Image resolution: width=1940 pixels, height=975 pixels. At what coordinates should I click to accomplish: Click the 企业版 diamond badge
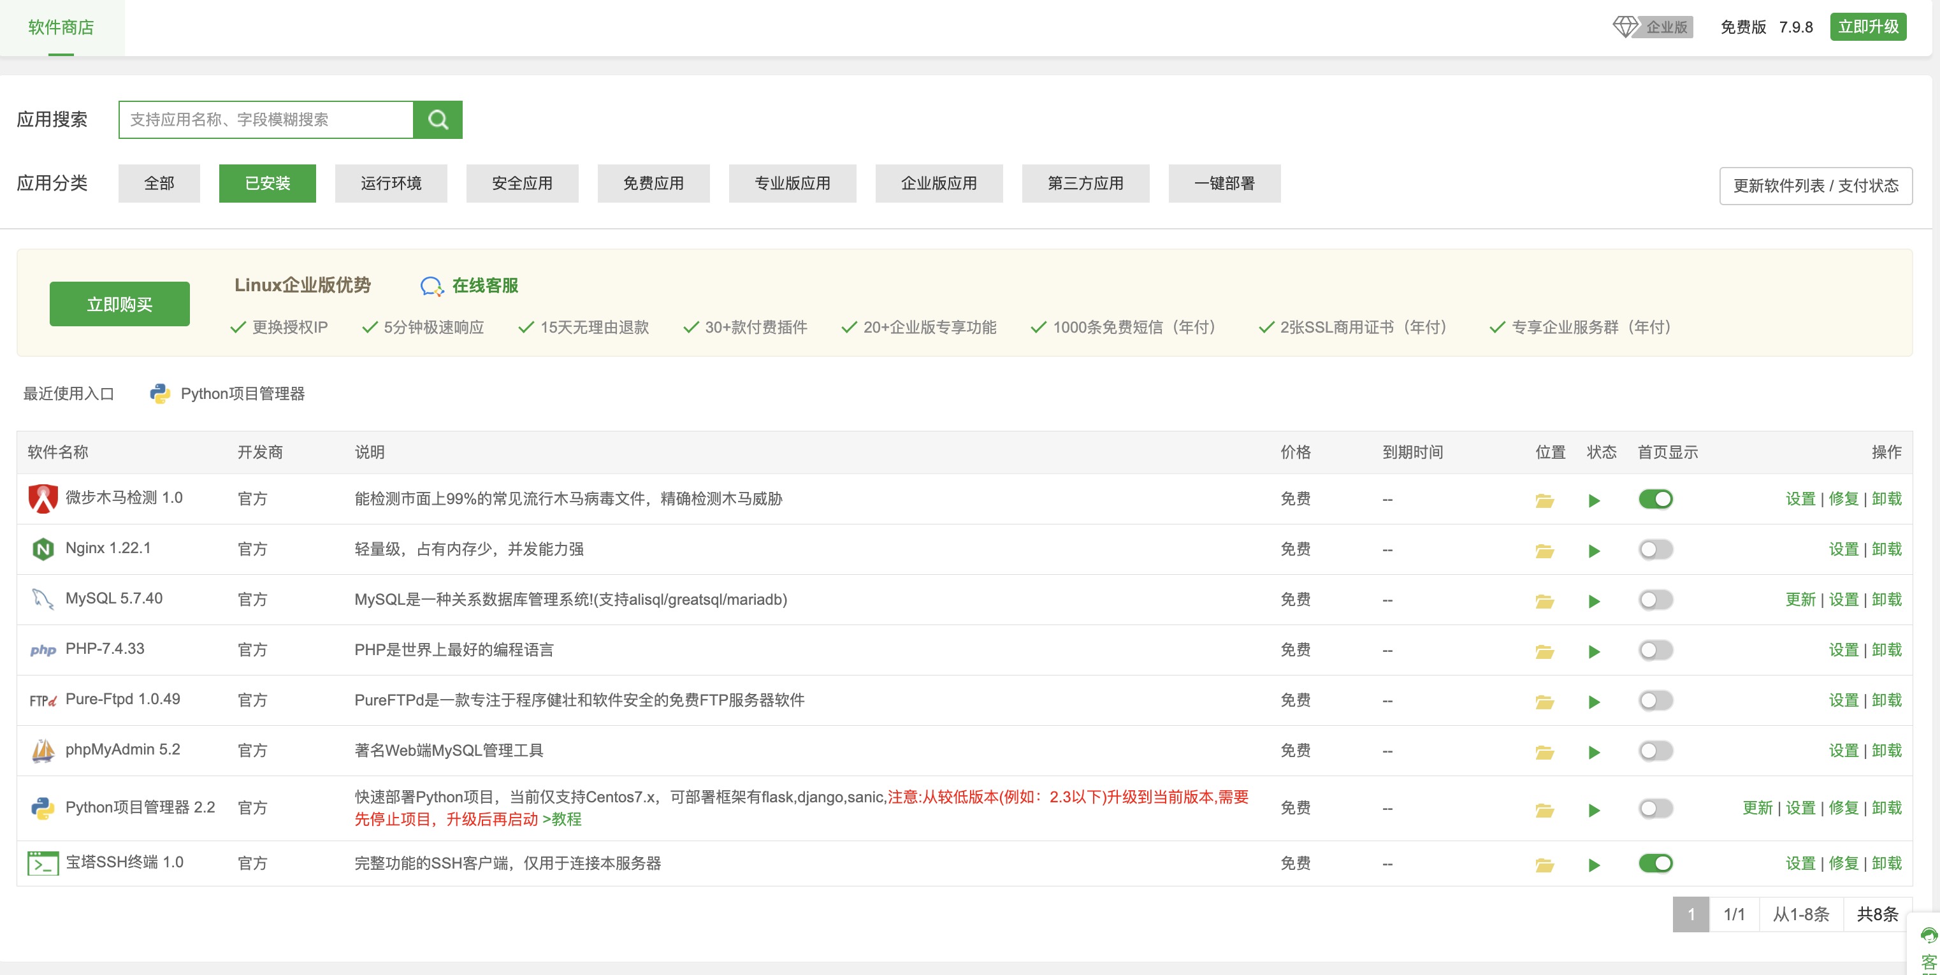pyautogui.click(x=1653, y=27)
